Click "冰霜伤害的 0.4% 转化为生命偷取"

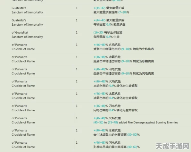point(115,98)
